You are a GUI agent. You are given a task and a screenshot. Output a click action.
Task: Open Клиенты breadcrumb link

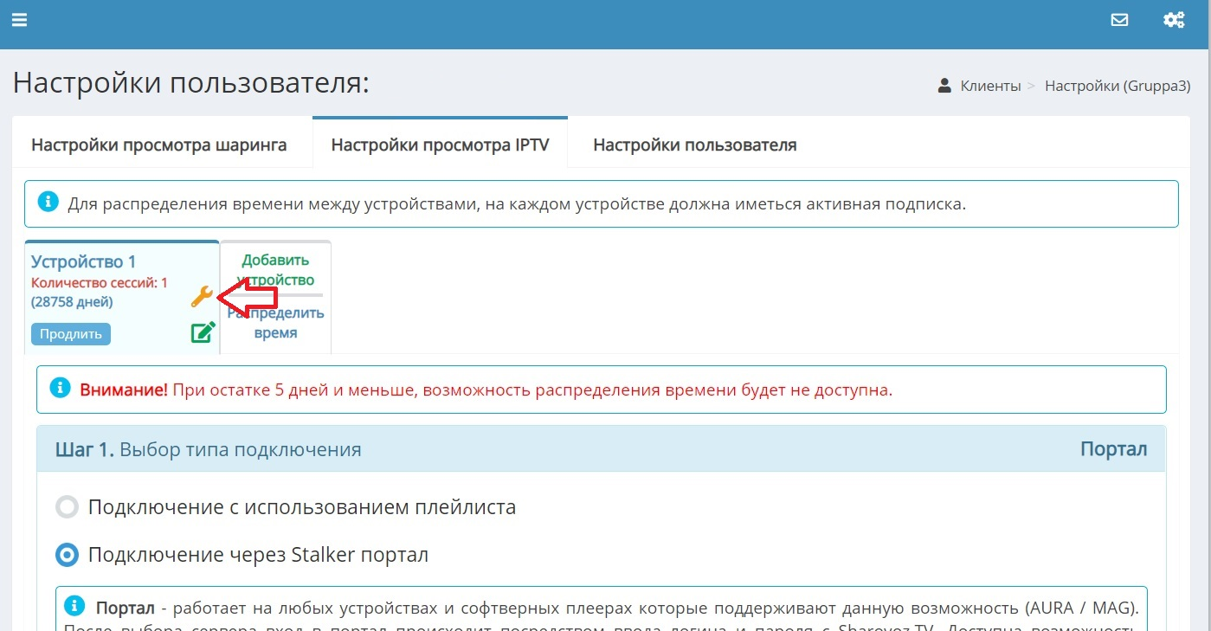[x=990, y=86]
